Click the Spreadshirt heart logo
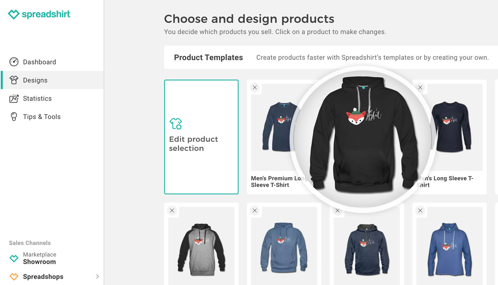 (x=14, y=14)
